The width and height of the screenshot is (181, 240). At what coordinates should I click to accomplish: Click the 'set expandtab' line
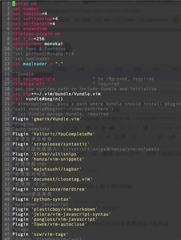(x=30, y=29)
